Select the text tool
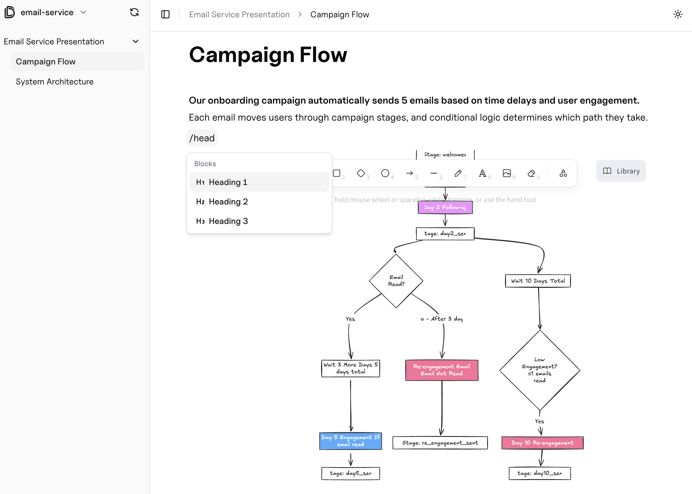692x494 pixels. tap(482, 173)
